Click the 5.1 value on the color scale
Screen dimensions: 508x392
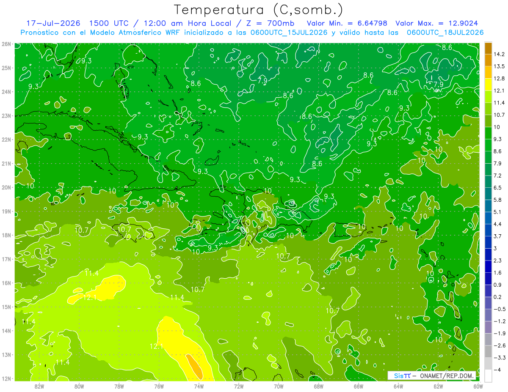498,212
